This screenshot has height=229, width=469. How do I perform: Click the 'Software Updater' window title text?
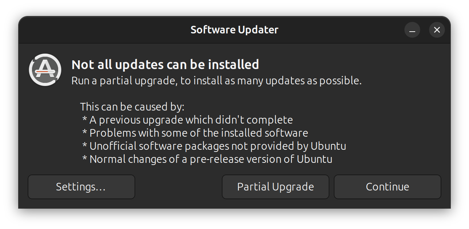click(x=234, y=30)
